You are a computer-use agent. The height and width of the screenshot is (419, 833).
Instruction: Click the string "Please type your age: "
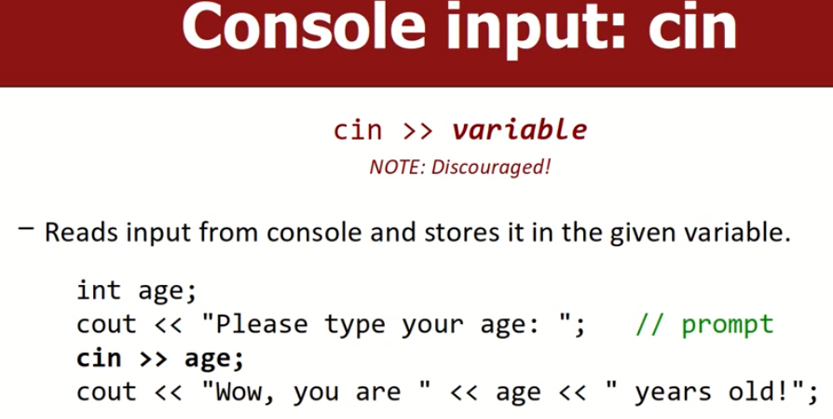(x=392, y=325)
